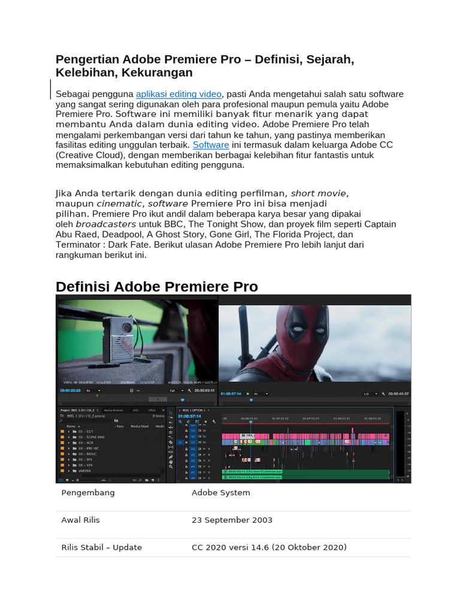Click the project panel search field
The width and height of the screenshot is (460, 614).
click(x=86, y=420)
